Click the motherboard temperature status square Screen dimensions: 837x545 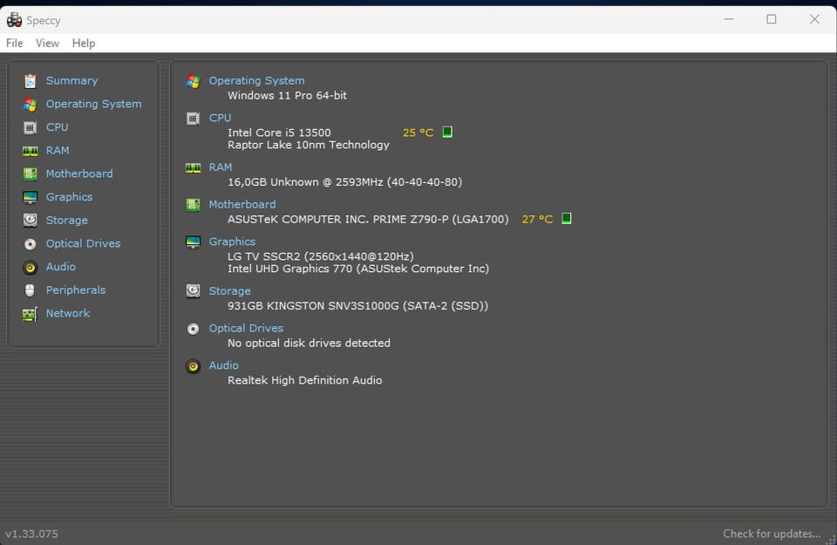[x=567, y=219]
